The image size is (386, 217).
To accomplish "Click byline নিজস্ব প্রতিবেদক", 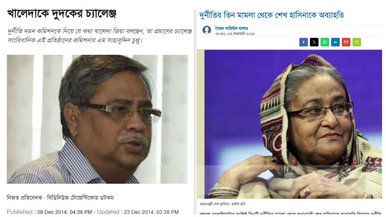I will point(24,198).
